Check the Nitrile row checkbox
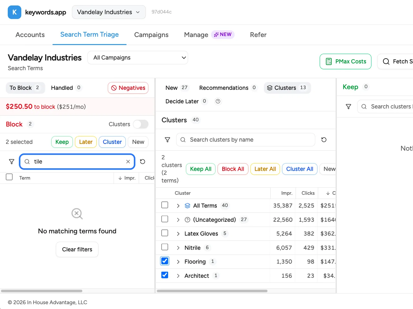This screenshot has height=309, width=413. pos(165,247)
